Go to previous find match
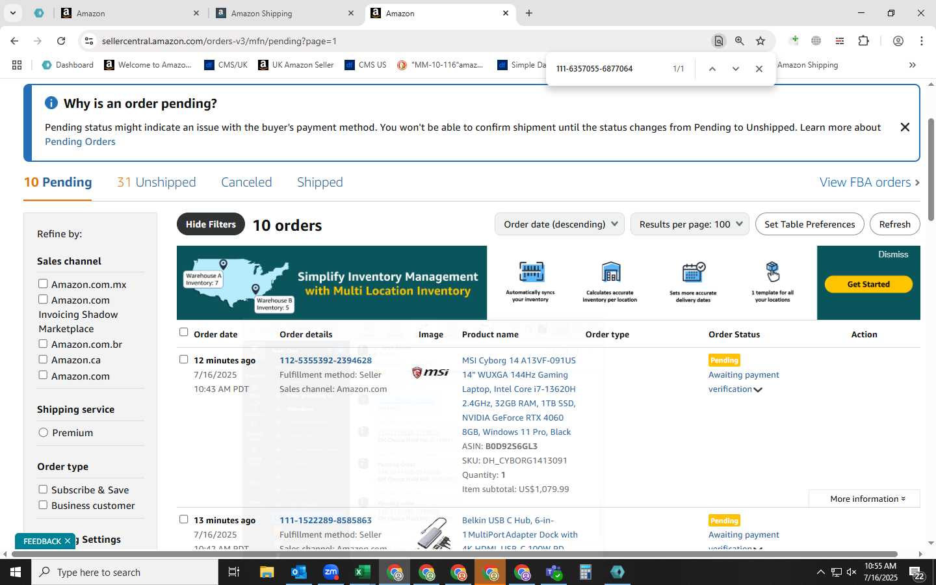 tap(712, 69)
